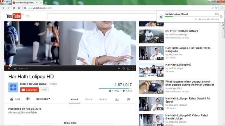Expand the description with Show more

[x=70, y=123]
